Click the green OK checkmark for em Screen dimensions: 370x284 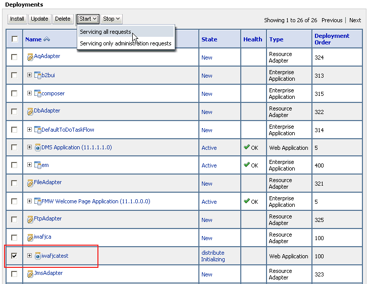click(x=247, y=164)
